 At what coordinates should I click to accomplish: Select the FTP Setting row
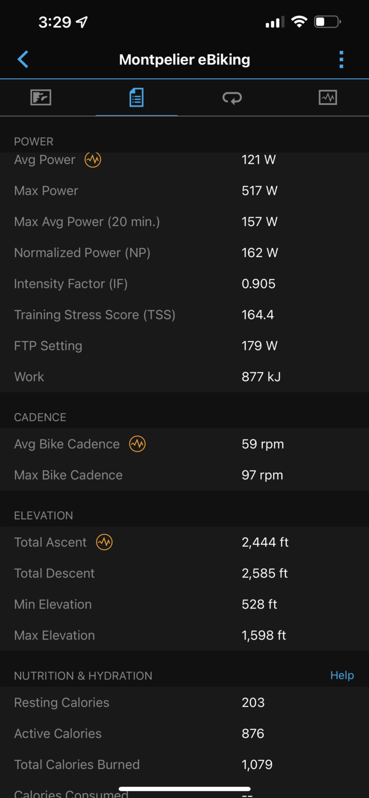point(184,346)
